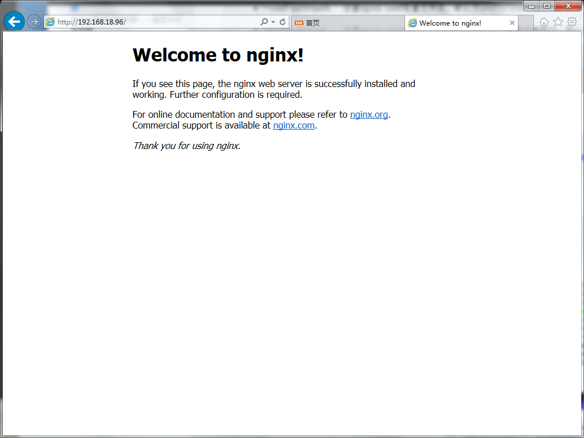The height and width of the screenshot is (438, 584).
Task: Close the Welcome to nginx! tab
Action: (x=512, y=23)
